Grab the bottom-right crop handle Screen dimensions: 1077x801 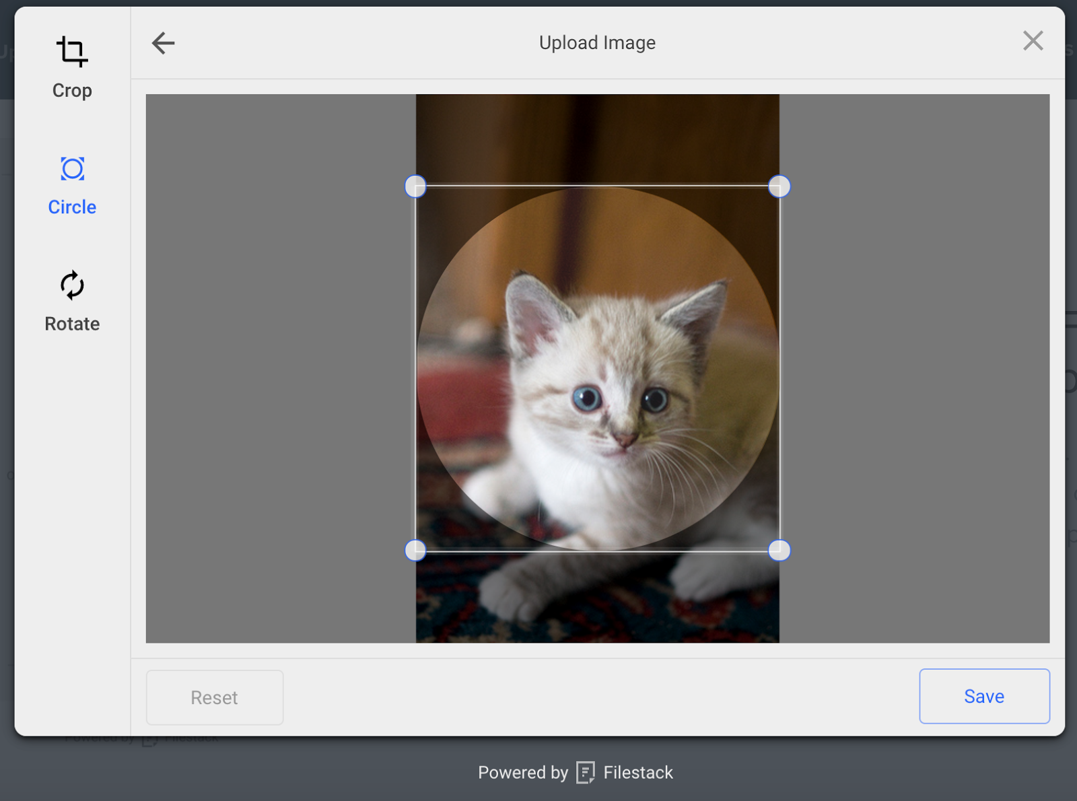coord(779,551)
